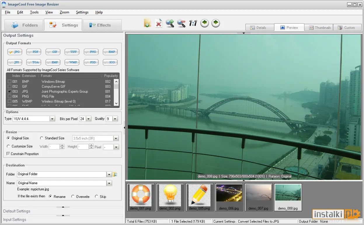The width and height of the screenshot is (364, 225).
Task: Click the Zoom In magnifier icon
Action: coord(170,23)
